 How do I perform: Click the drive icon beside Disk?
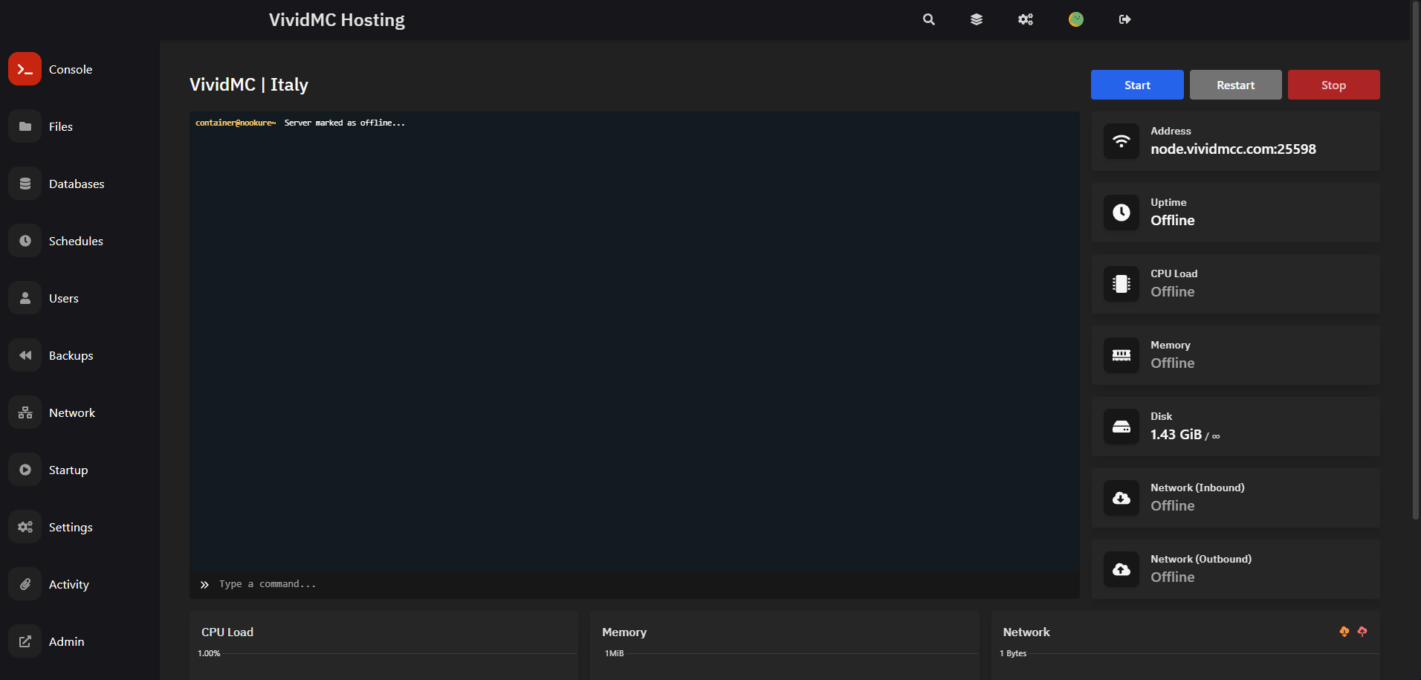pyautogui.click(x=1121, y=427)
